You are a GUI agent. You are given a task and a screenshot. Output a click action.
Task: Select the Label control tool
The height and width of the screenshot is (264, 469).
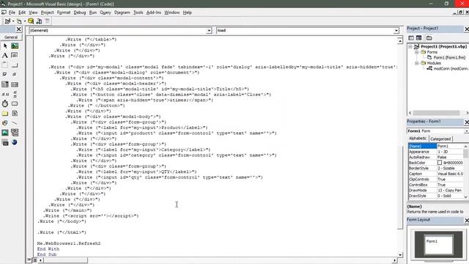coord(5,56)
